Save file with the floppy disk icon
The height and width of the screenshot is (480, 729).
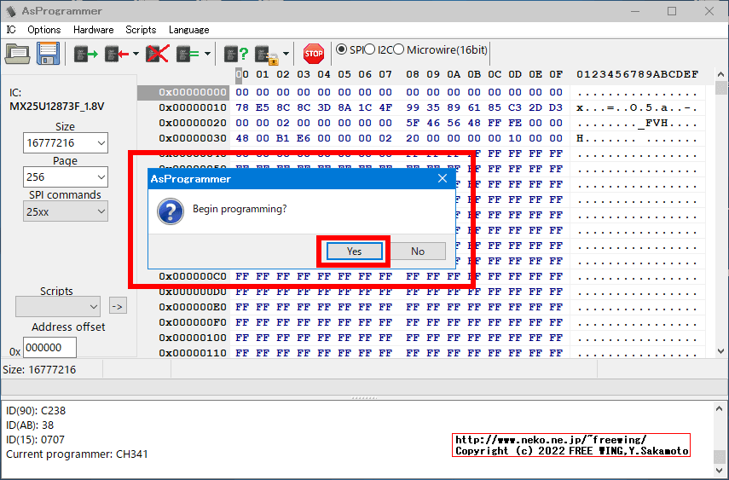[49, 54]
